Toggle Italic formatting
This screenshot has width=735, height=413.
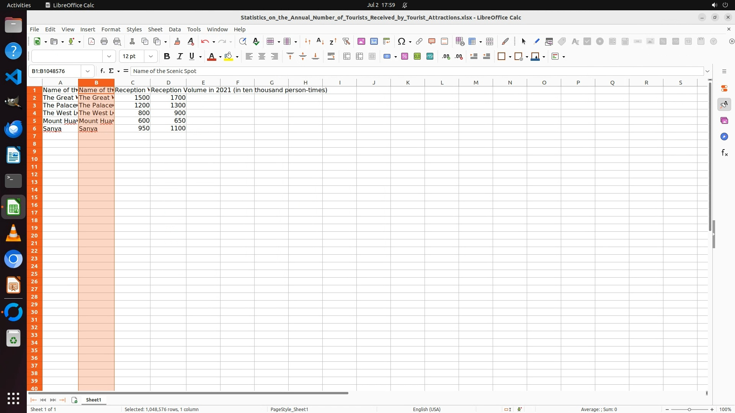coord(179,57)
